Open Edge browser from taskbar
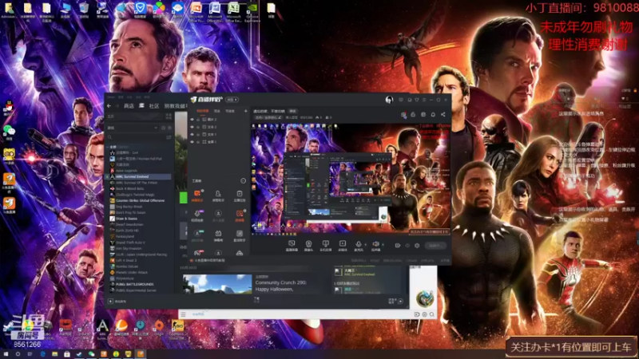This screenshot has height=359, width=639. (42, 354)
